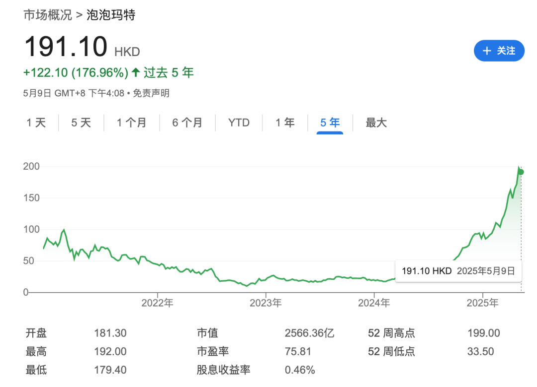Select the 5 年 chart range tab
537x387 pixels.
(330, 123)
